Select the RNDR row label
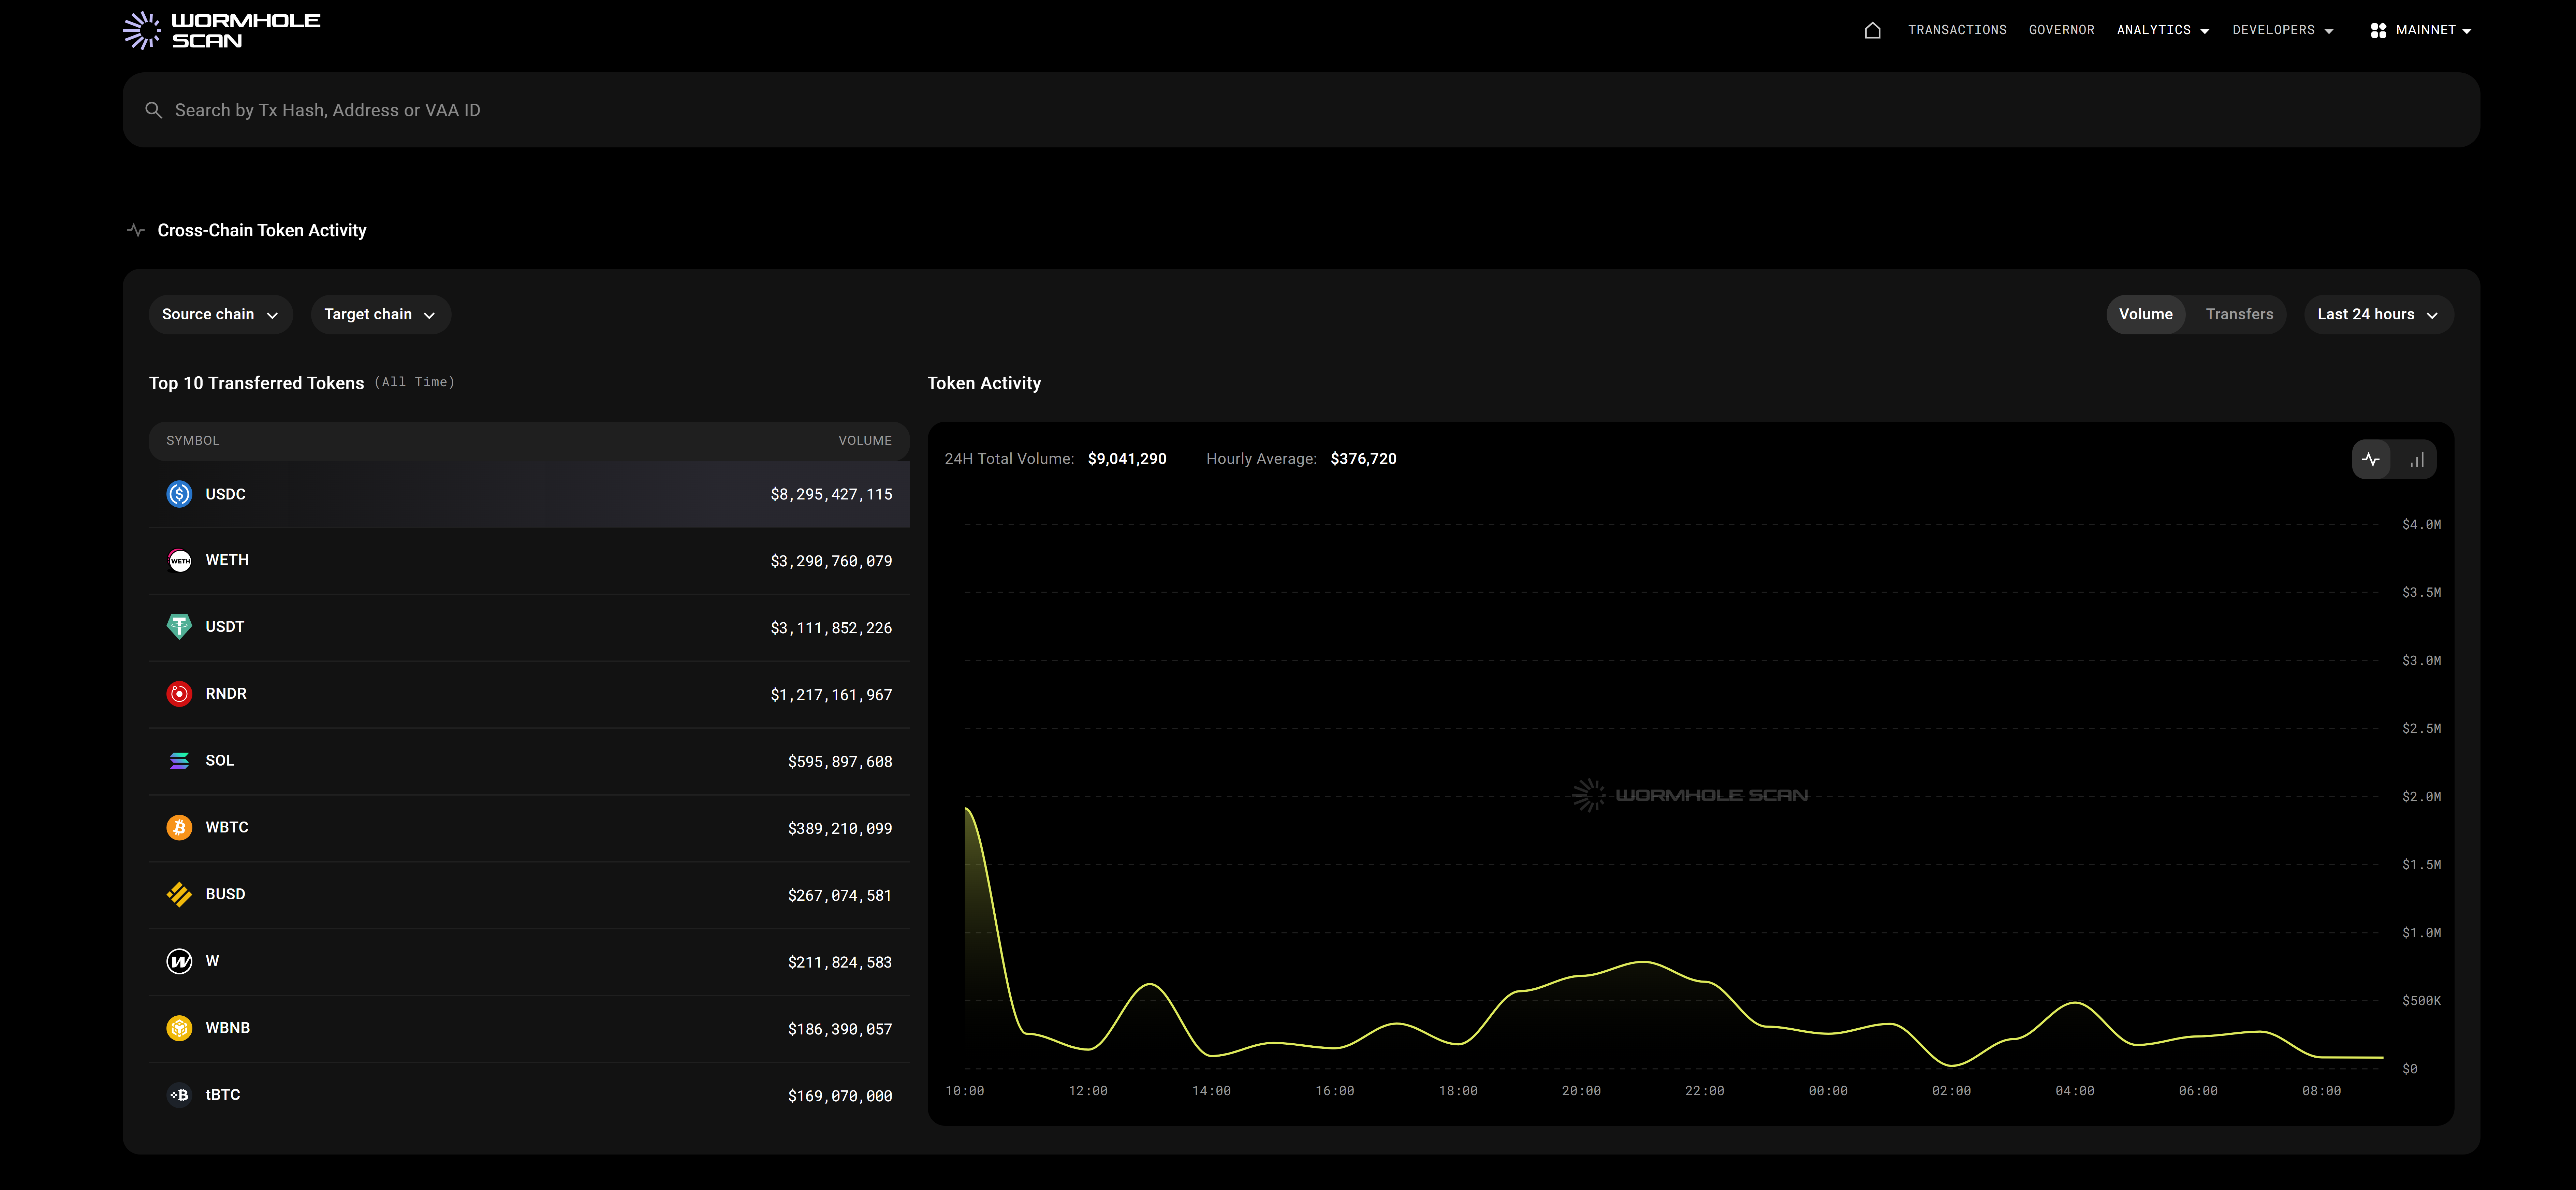Viewport: 2576px width, 1190px height. 226,694
